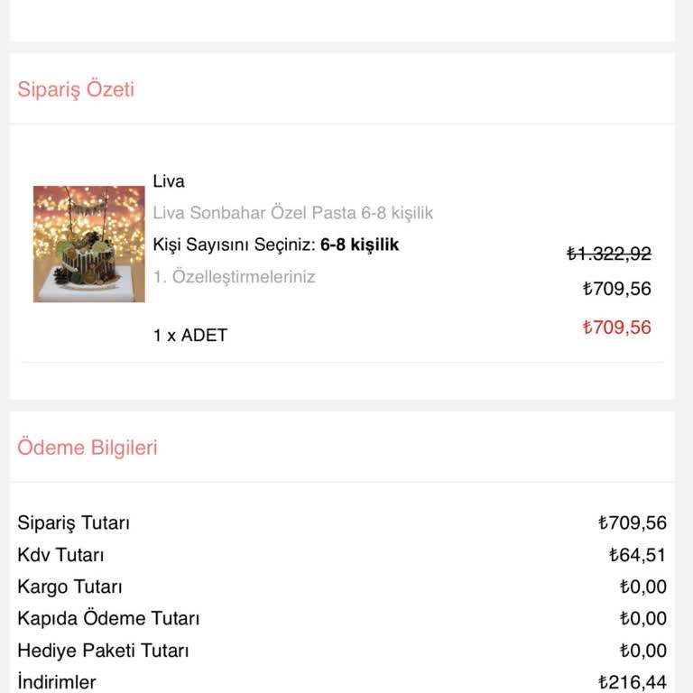Select the Ödeme Bilgileri section heading

coord(88,448)
